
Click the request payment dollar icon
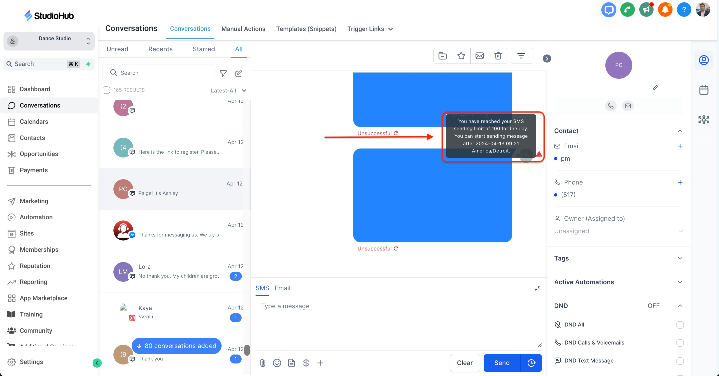coord(306,362)
